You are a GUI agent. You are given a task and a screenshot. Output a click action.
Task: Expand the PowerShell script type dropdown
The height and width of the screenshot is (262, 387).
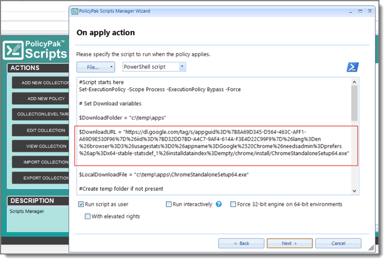182,67
